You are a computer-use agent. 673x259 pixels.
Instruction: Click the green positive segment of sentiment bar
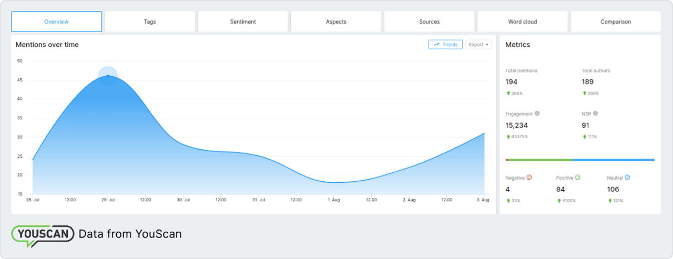coord(541,160)
